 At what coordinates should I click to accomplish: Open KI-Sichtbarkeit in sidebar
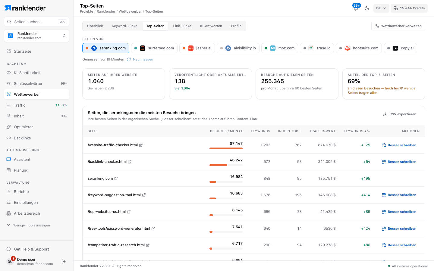(36, 73)
